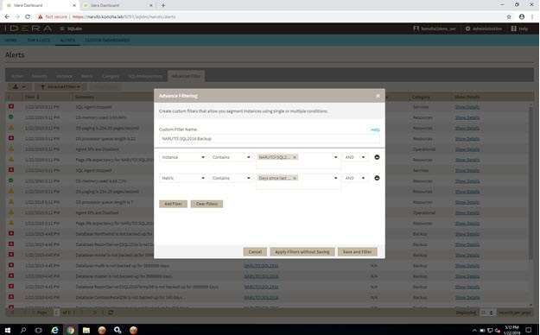Open the Windows notification center
The height and width of the screenshot is (335, 540).
pos(529,330)
